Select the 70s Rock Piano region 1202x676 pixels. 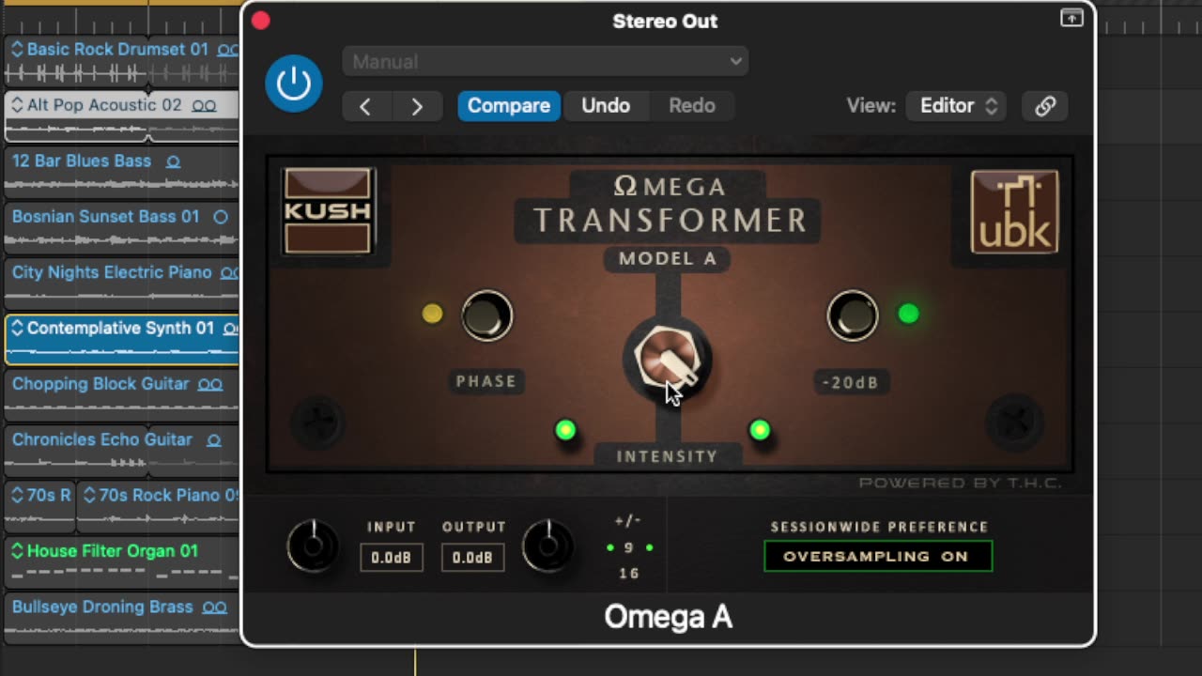pos(159,507)
